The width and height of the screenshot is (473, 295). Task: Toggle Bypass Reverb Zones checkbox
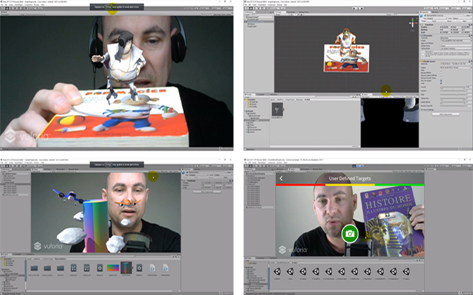click(x=441, y=78)
